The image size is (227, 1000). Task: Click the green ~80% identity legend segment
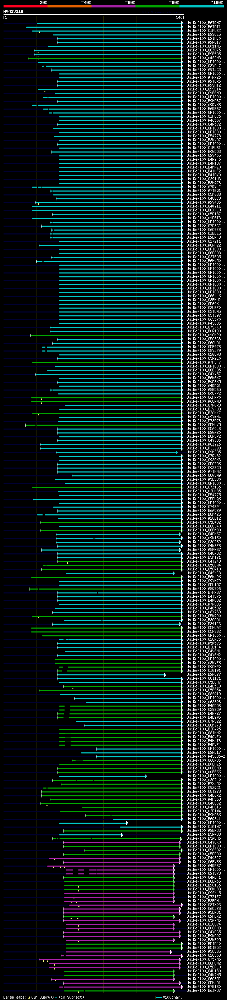coord(157,7)
